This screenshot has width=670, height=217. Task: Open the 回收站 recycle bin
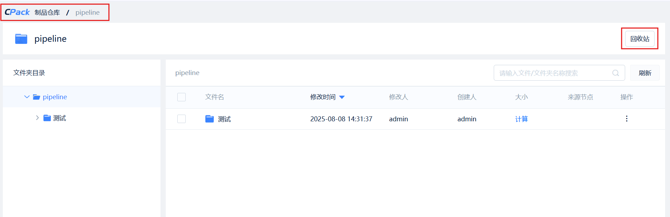click(640, 39)
